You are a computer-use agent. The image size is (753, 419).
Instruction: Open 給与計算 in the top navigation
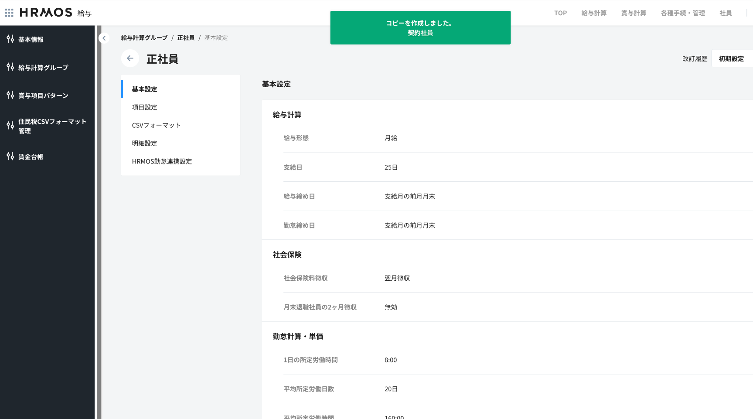click(x=594, y=13)
